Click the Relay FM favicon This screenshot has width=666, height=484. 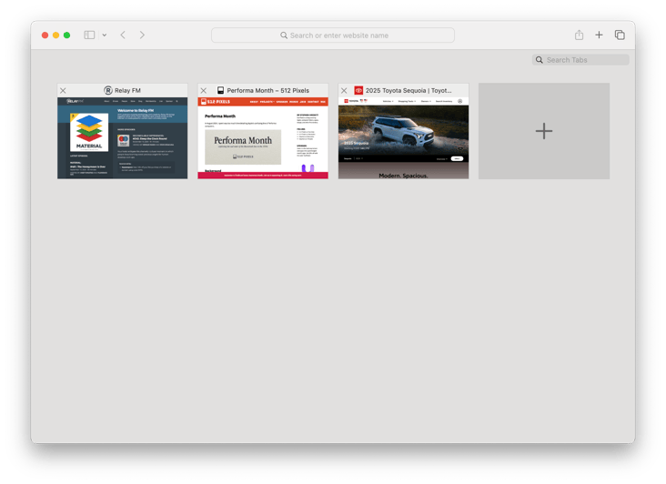(108, 90)
